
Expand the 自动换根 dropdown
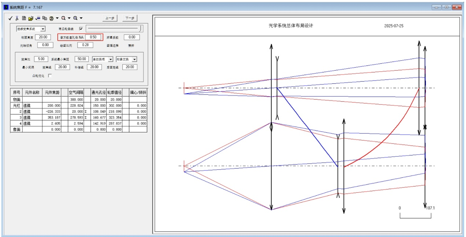tap(111, 59)
